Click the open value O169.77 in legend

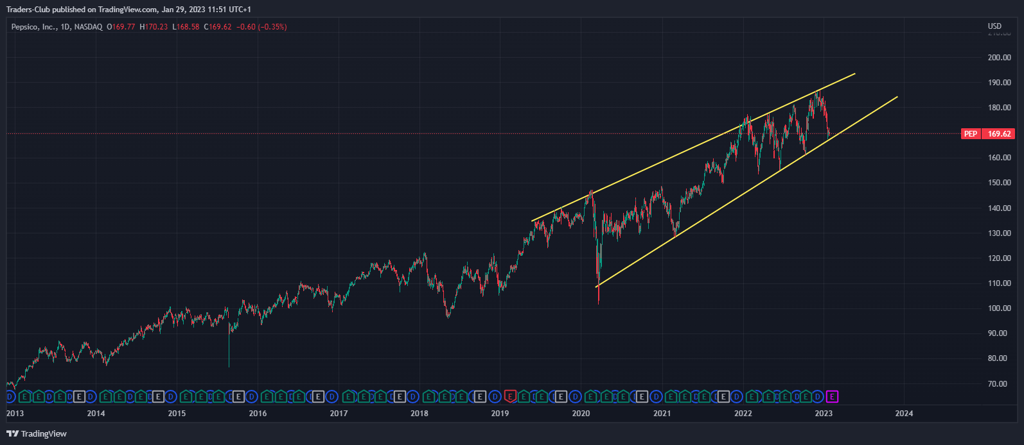point(121,27)
